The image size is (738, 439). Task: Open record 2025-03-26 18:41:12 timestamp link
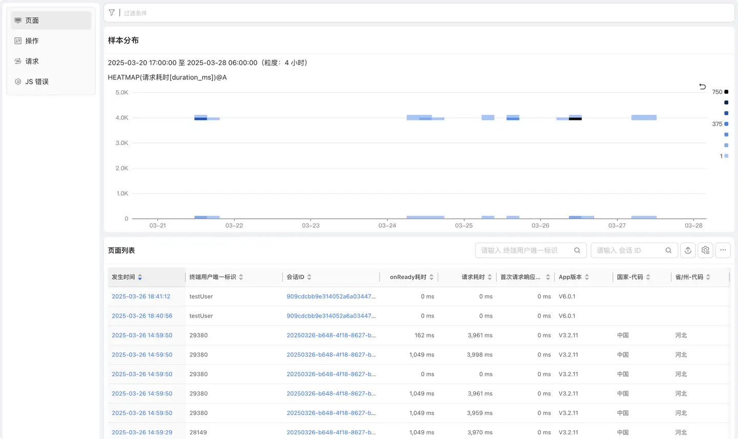coord(141,297)
